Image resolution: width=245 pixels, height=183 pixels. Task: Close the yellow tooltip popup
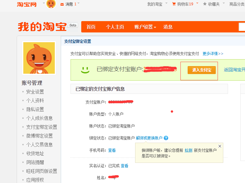tap(220, 146)
